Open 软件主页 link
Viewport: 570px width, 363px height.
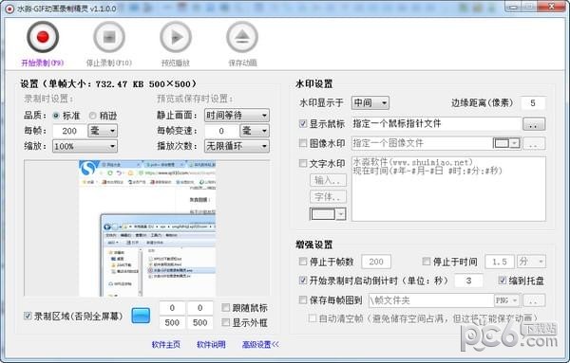(x=165, y=344)
